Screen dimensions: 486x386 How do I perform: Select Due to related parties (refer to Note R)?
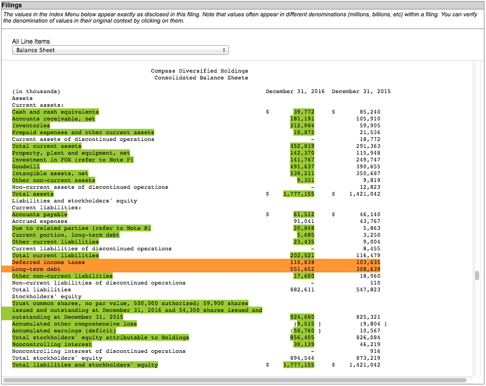(x=82, y=228)
